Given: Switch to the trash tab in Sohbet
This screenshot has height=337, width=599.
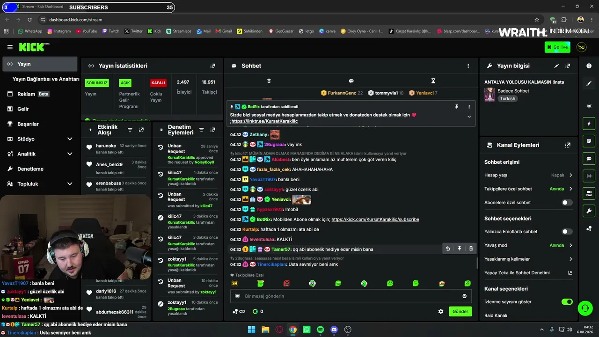Looking at the screenshot, I should [269, 81].
